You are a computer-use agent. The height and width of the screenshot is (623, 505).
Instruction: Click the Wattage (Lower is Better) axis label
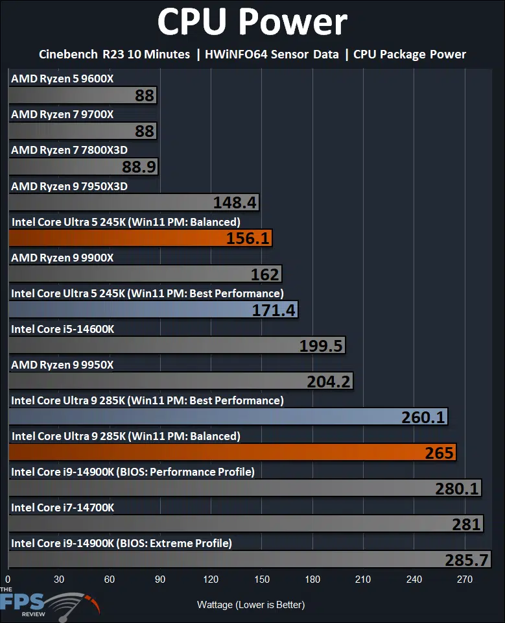(251, 605)
